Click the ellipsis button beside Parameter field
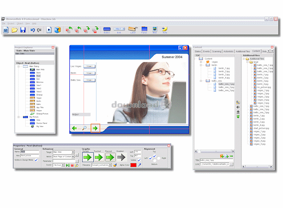This screenshot has height=208, width=283. click(77, 161)
